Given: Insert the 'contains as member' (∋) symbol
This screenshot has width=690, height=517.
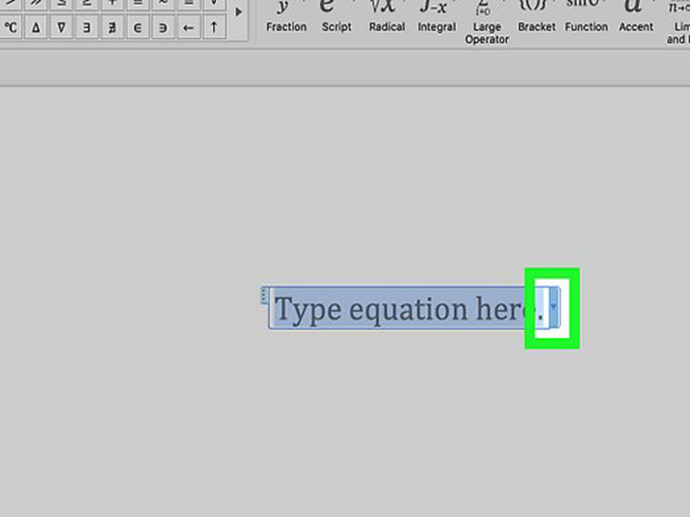Looking at the screenshot, I should coord(164,28).
